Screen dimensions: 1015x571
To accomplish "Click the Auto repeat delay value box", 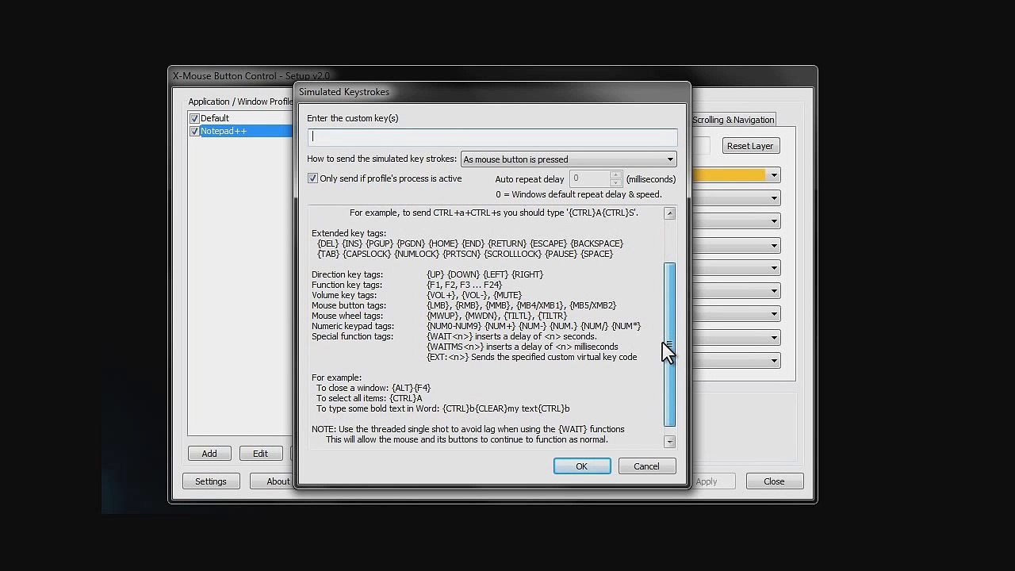I will point(589,178).
